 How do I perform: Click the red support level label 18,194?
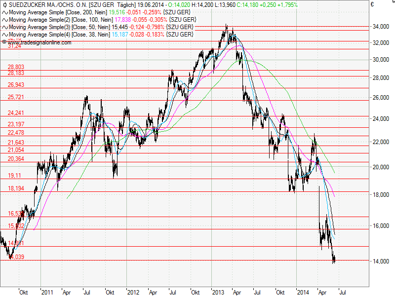coord(16,188)
